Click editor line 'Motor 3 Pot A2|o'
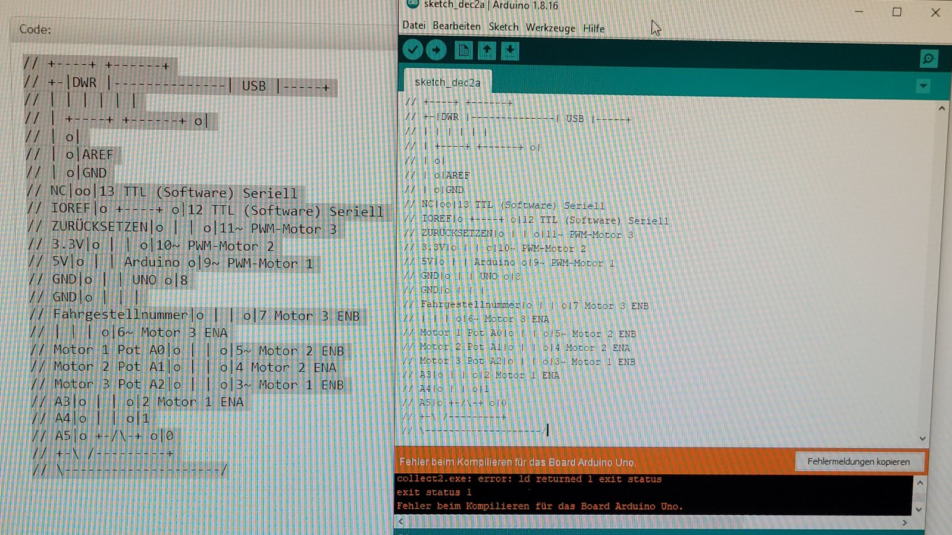Screen dimensions: 952x535 pos(519,361)
